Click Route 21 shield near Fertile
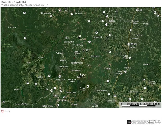Image resolution: width=162 pixels, height=125 pixels. (89, 42)
